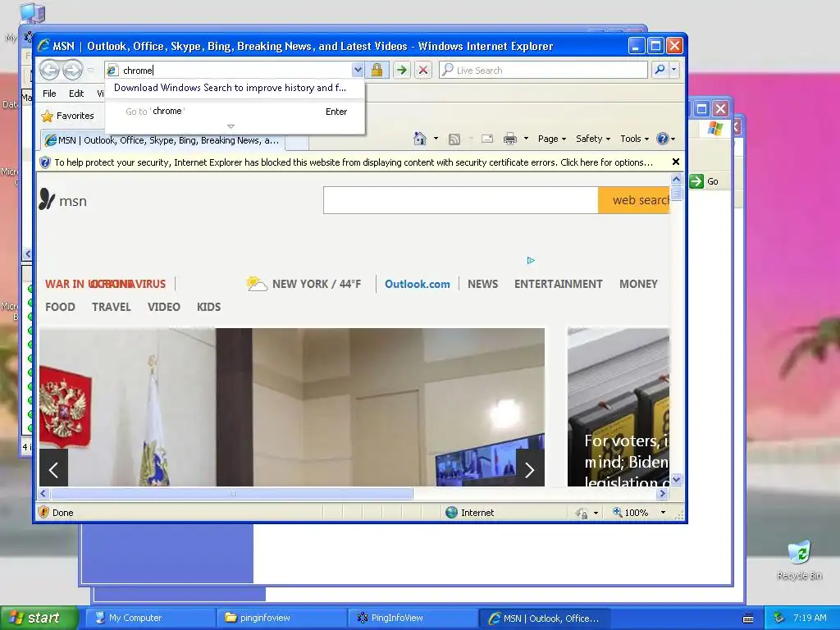Open the Home button dropdown arrow

coord(436,139)
